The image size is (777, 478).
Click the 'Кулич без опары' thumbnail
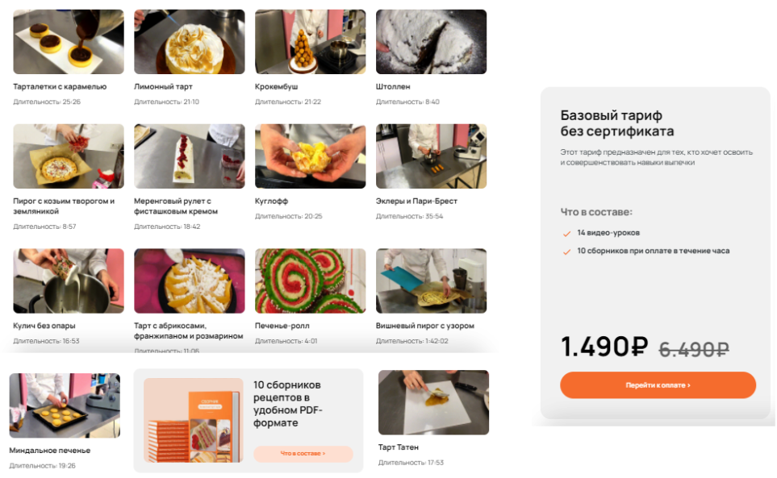click(x=69, y=281)
